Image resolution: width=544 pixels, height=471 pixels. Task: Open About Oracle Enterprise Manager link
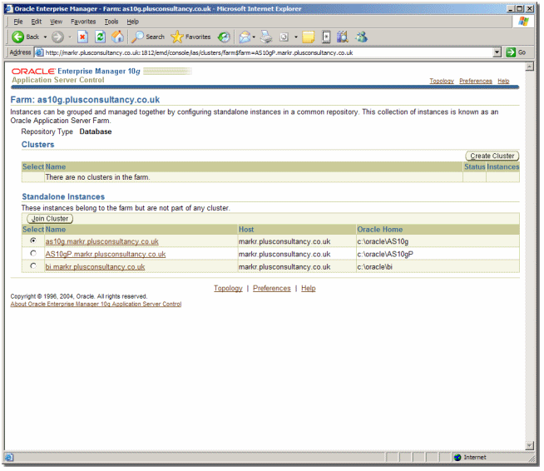[x=96, y=305]
